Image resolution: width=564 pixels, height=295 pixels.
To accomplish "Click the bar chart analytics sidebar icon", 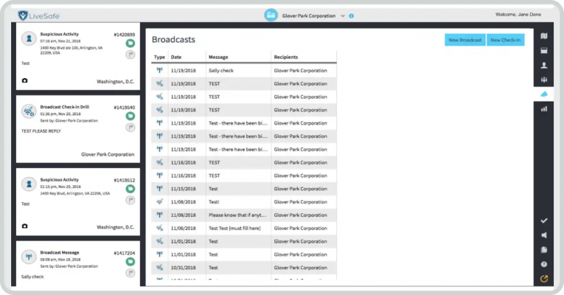I will point(544,108).
